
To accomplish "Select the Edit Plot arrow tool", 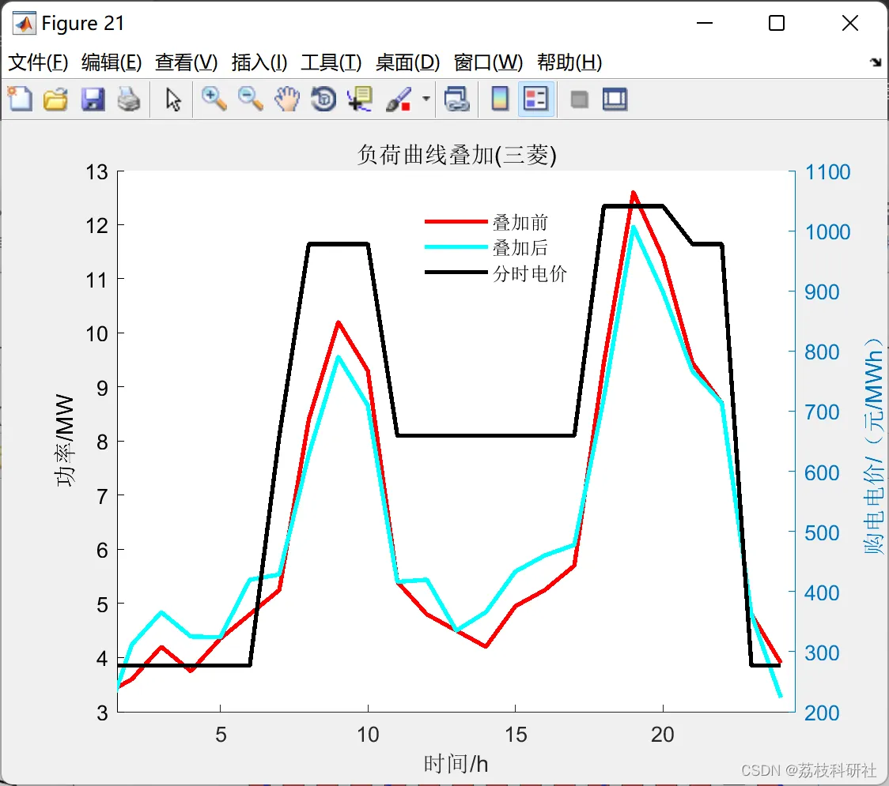I will pos(173,100).
